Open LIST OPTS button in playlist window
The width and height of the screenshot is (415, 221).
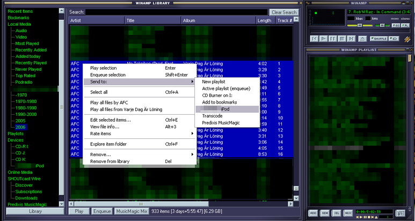(x=401, y=213)
